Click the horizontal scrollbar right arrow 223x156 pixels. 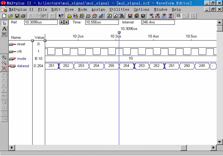click(213, 148)
